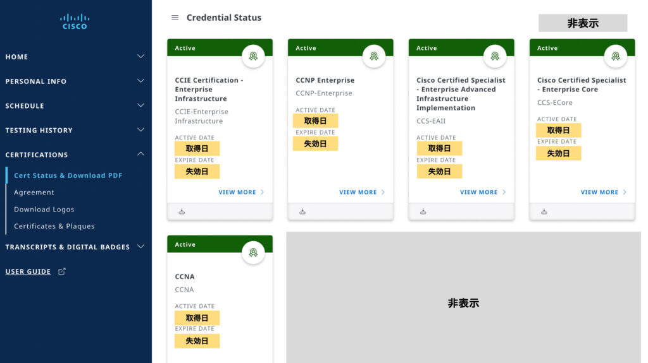Collapse the CERTIFICATIONS chevron
Image resolution: width=648 pixels, height=363 pixels.
coord(141,154)
